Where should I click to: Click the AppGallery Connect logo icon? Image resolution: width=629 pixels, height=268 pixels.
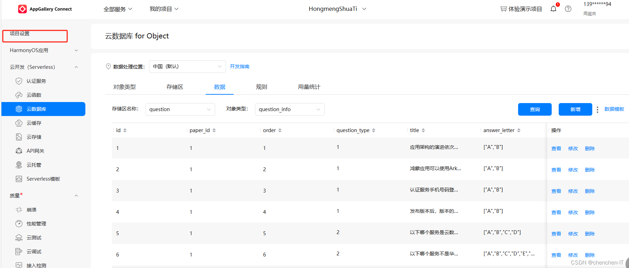coord(22,9)
